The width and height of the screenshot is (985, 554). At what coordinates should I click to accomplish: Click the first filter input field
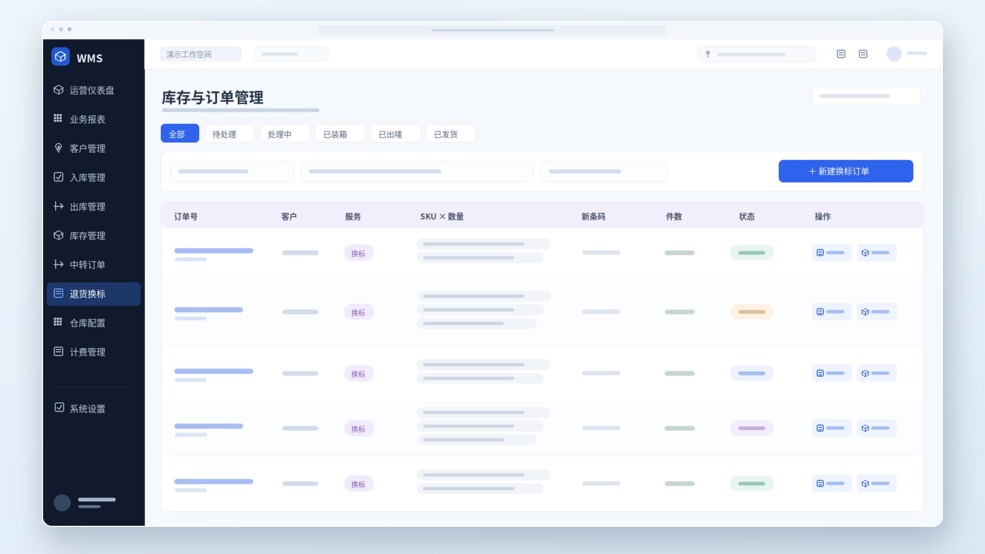(x=232, y=171)
